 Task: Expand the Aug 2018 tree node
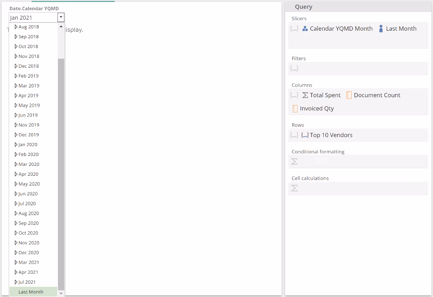16,27
